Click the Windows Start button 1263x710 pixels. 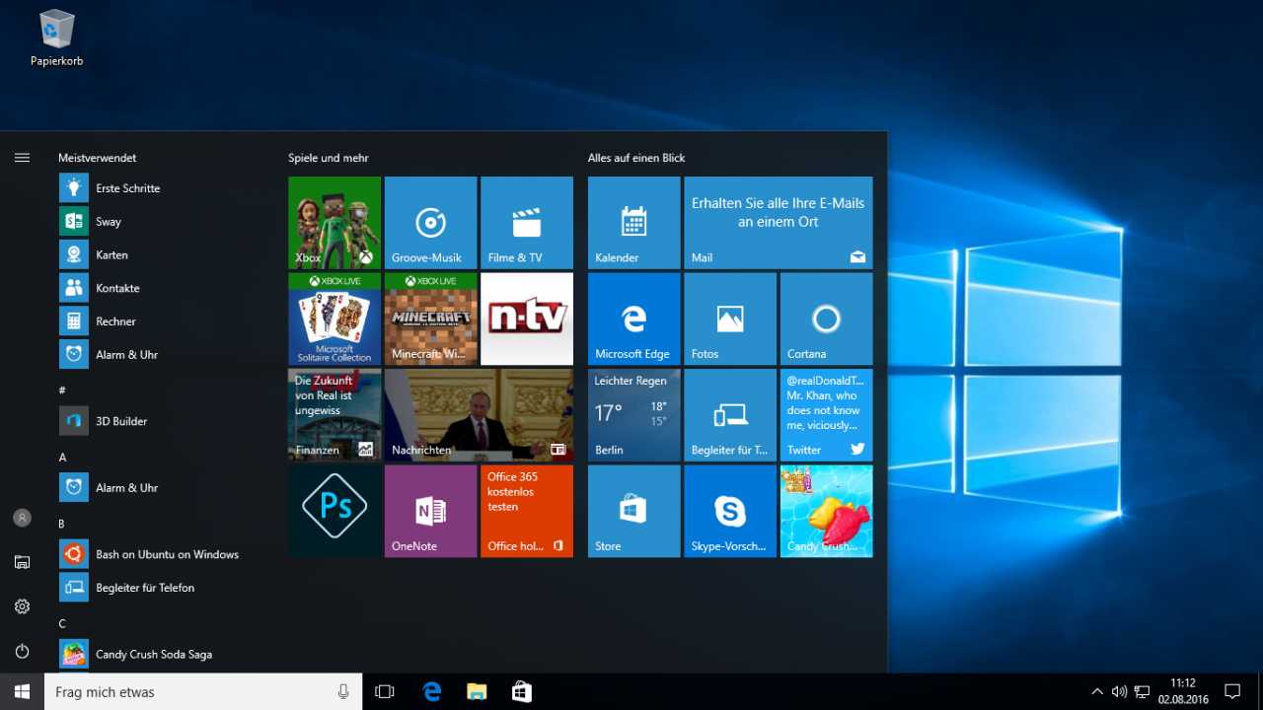22,692
